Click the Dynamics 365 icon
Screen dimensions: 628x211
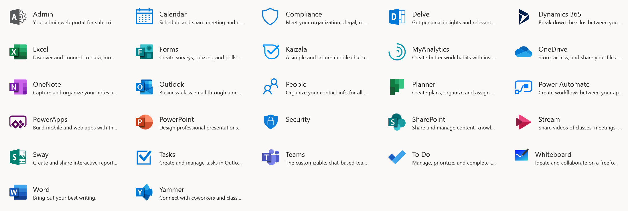tap(524, 17)
